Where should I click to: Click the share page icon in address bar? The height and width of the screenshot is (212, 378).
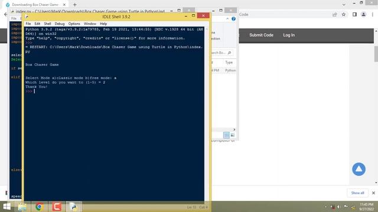pyautogui.click(x=335, y=15)
